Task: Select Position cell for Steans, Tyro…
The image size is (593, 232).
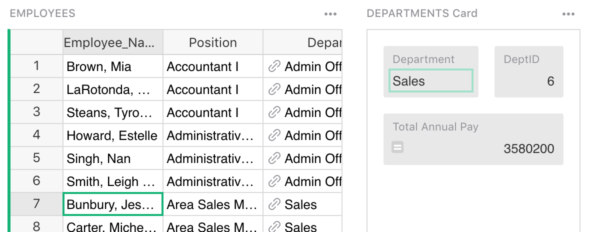Action: (212, 112)
